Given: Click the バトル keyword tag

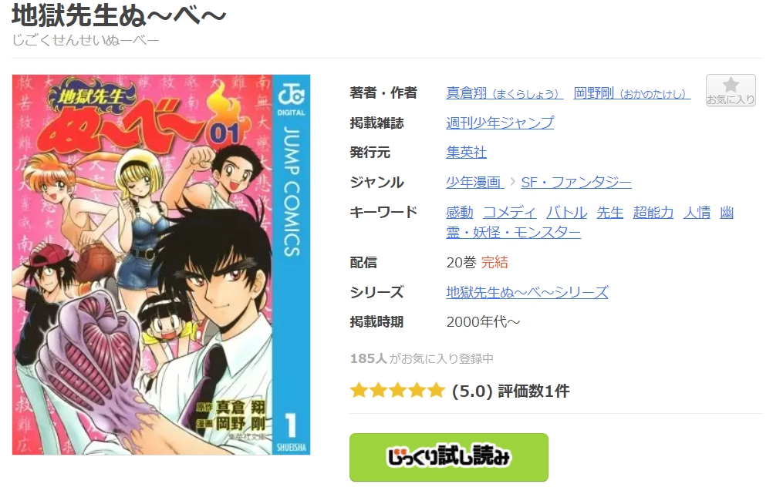Looking at the screenshot, I should [566, 212].
